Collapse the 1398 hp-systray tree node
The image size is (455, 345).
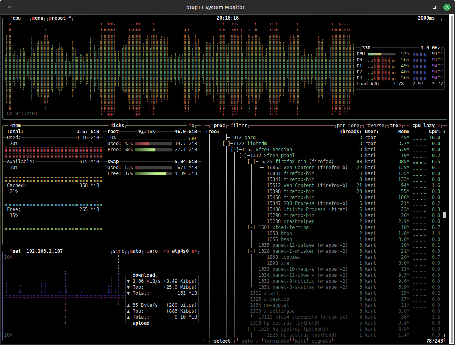click(x=243, y=323)
